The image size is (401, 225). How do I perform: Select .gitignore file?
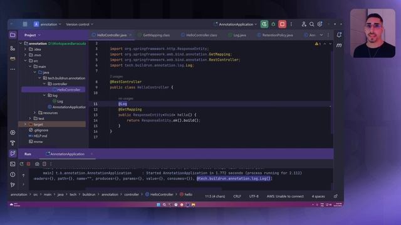41,130
